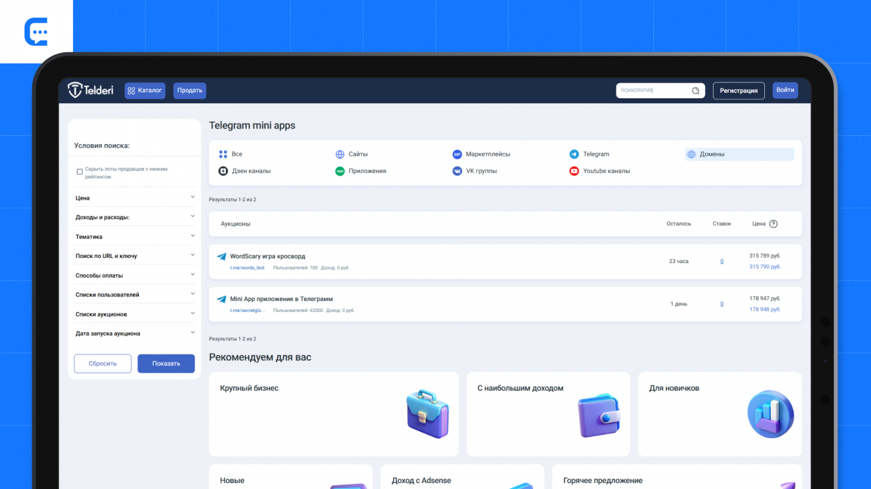Select the Маркетплейсы category icon
The width and height of the screenshot is (871, 489).
point(457,154)
